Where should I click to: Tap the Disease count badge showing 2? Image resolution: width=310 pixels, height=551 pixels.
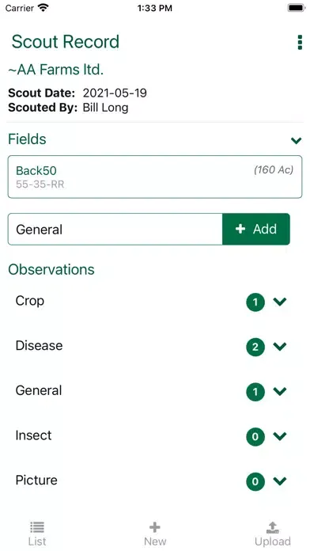pos(255,347)
